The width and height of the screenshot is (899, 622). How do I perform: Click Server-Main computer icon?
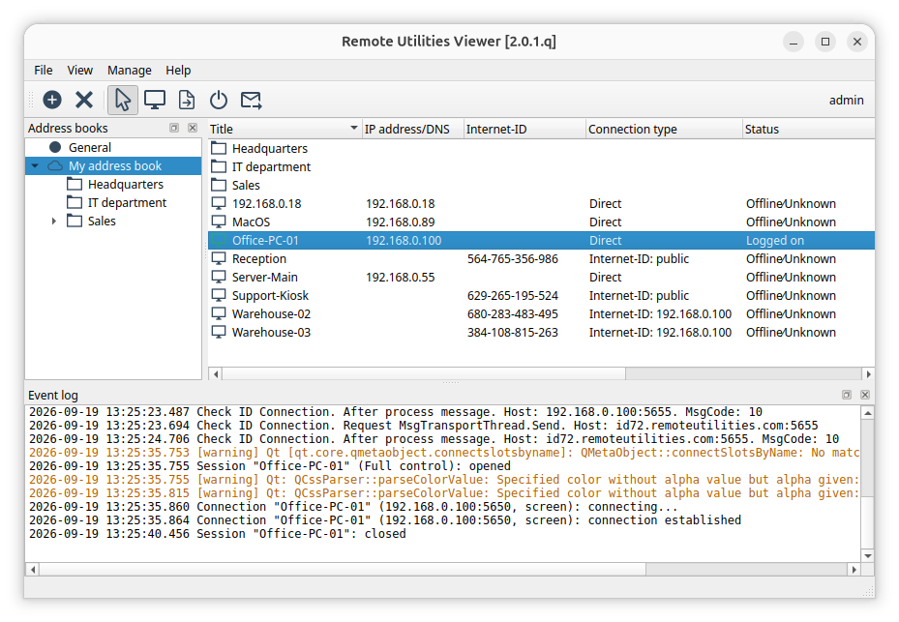click(x=219, y=277)
